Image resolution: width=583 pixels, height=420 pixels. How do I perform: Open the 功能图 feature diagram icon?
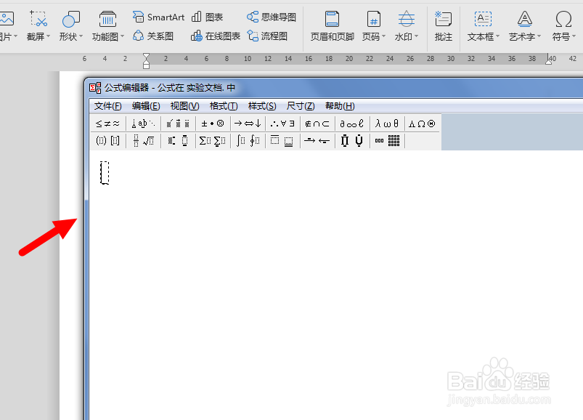pos(107,19)
